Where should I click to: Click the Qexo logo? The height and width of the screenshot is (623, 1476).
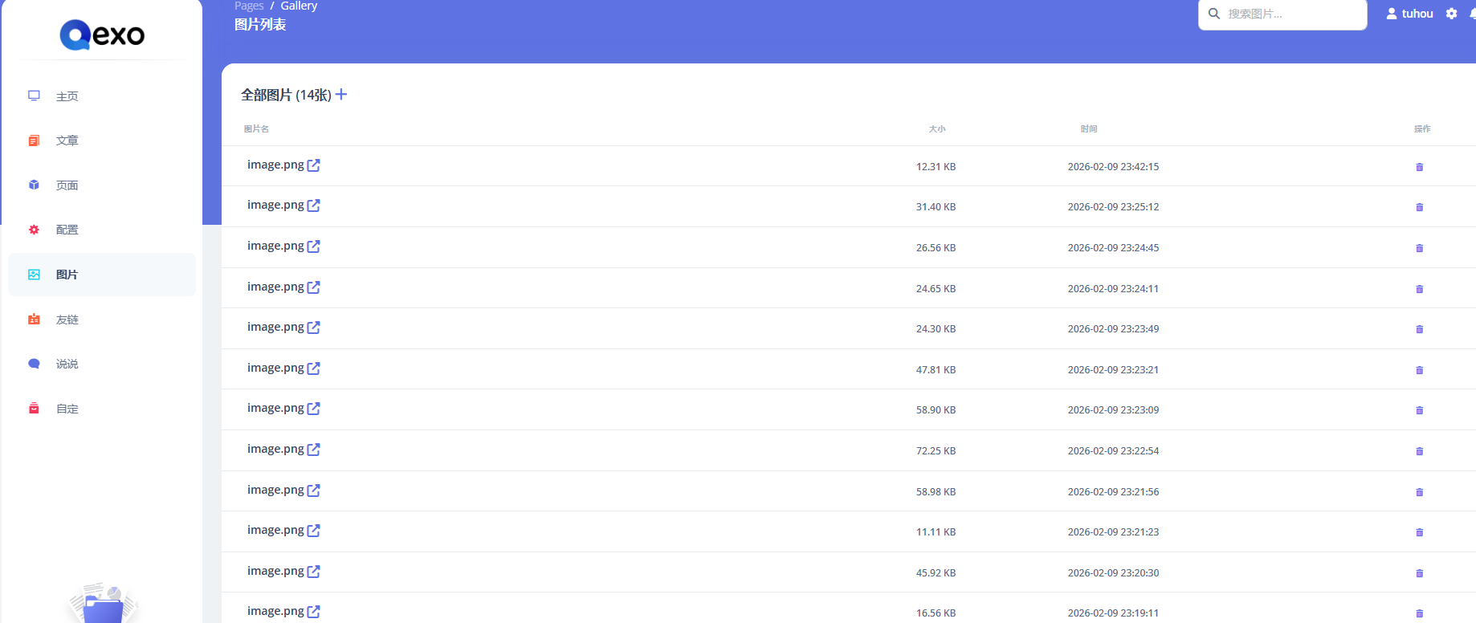102,35
